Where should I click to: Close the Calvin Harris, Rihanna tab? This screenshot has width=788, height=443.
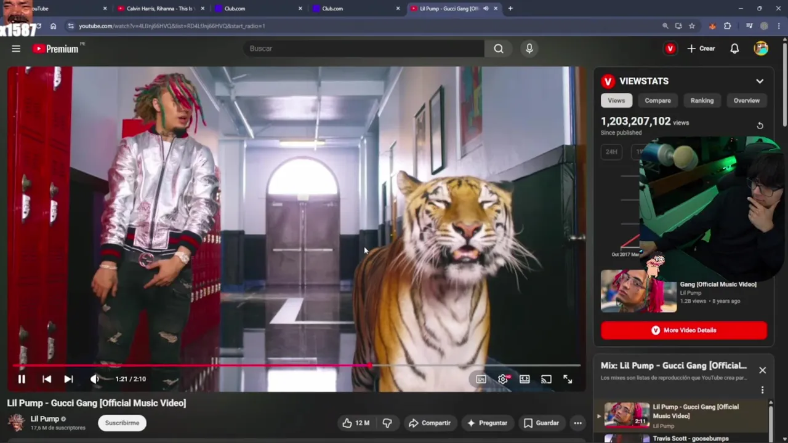click(x=203, y=9)
